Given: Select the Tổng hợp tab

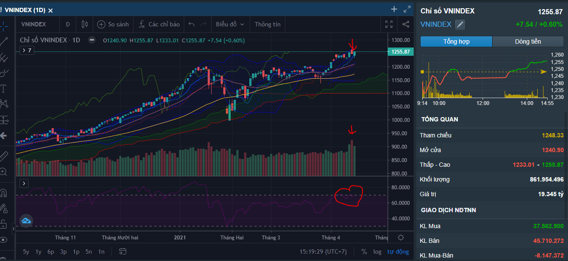Looking at the screenshot, I should [456, 41].
